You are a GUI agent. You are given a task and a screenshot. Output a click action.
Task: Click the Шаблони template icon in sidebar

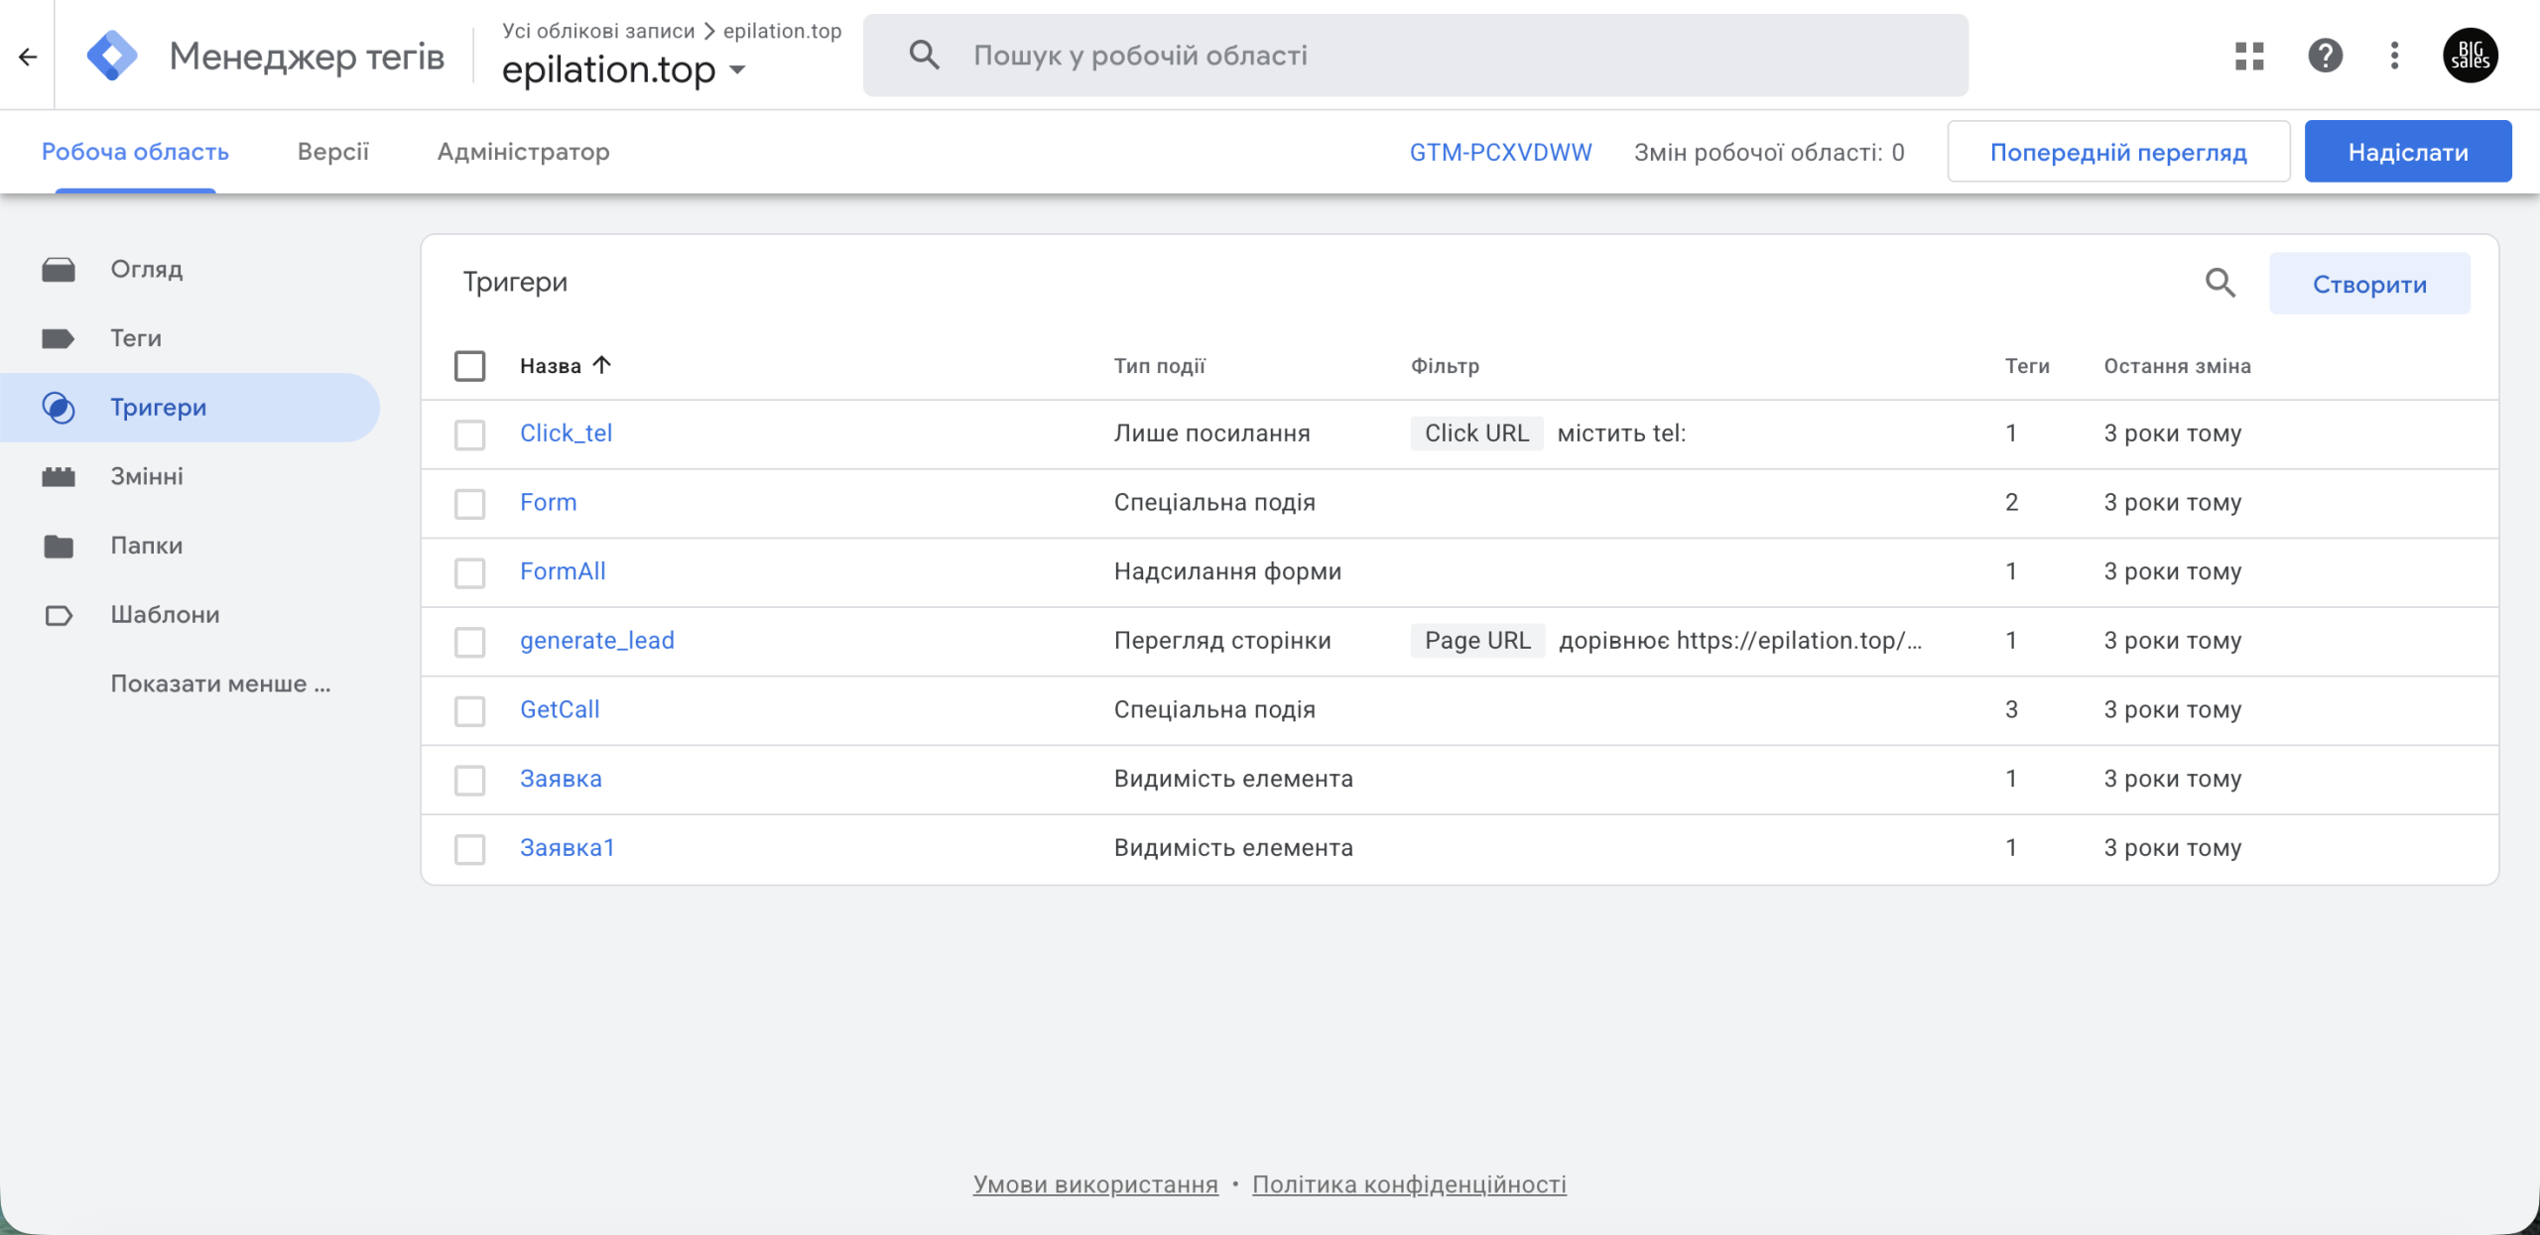click(59, 615)
